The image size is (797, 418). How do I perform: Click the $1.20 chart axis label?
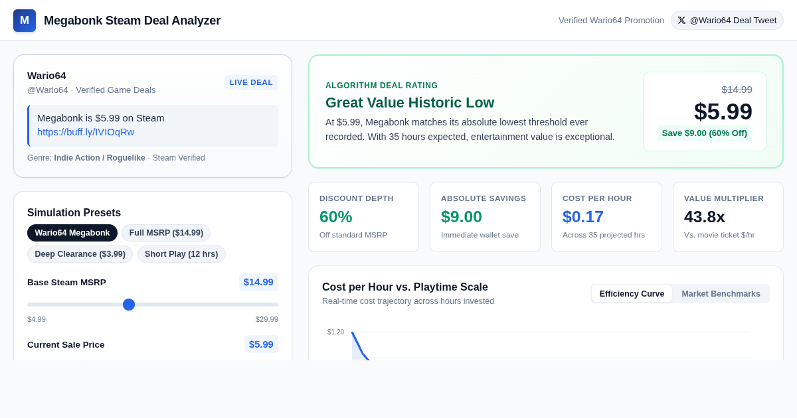335,332
